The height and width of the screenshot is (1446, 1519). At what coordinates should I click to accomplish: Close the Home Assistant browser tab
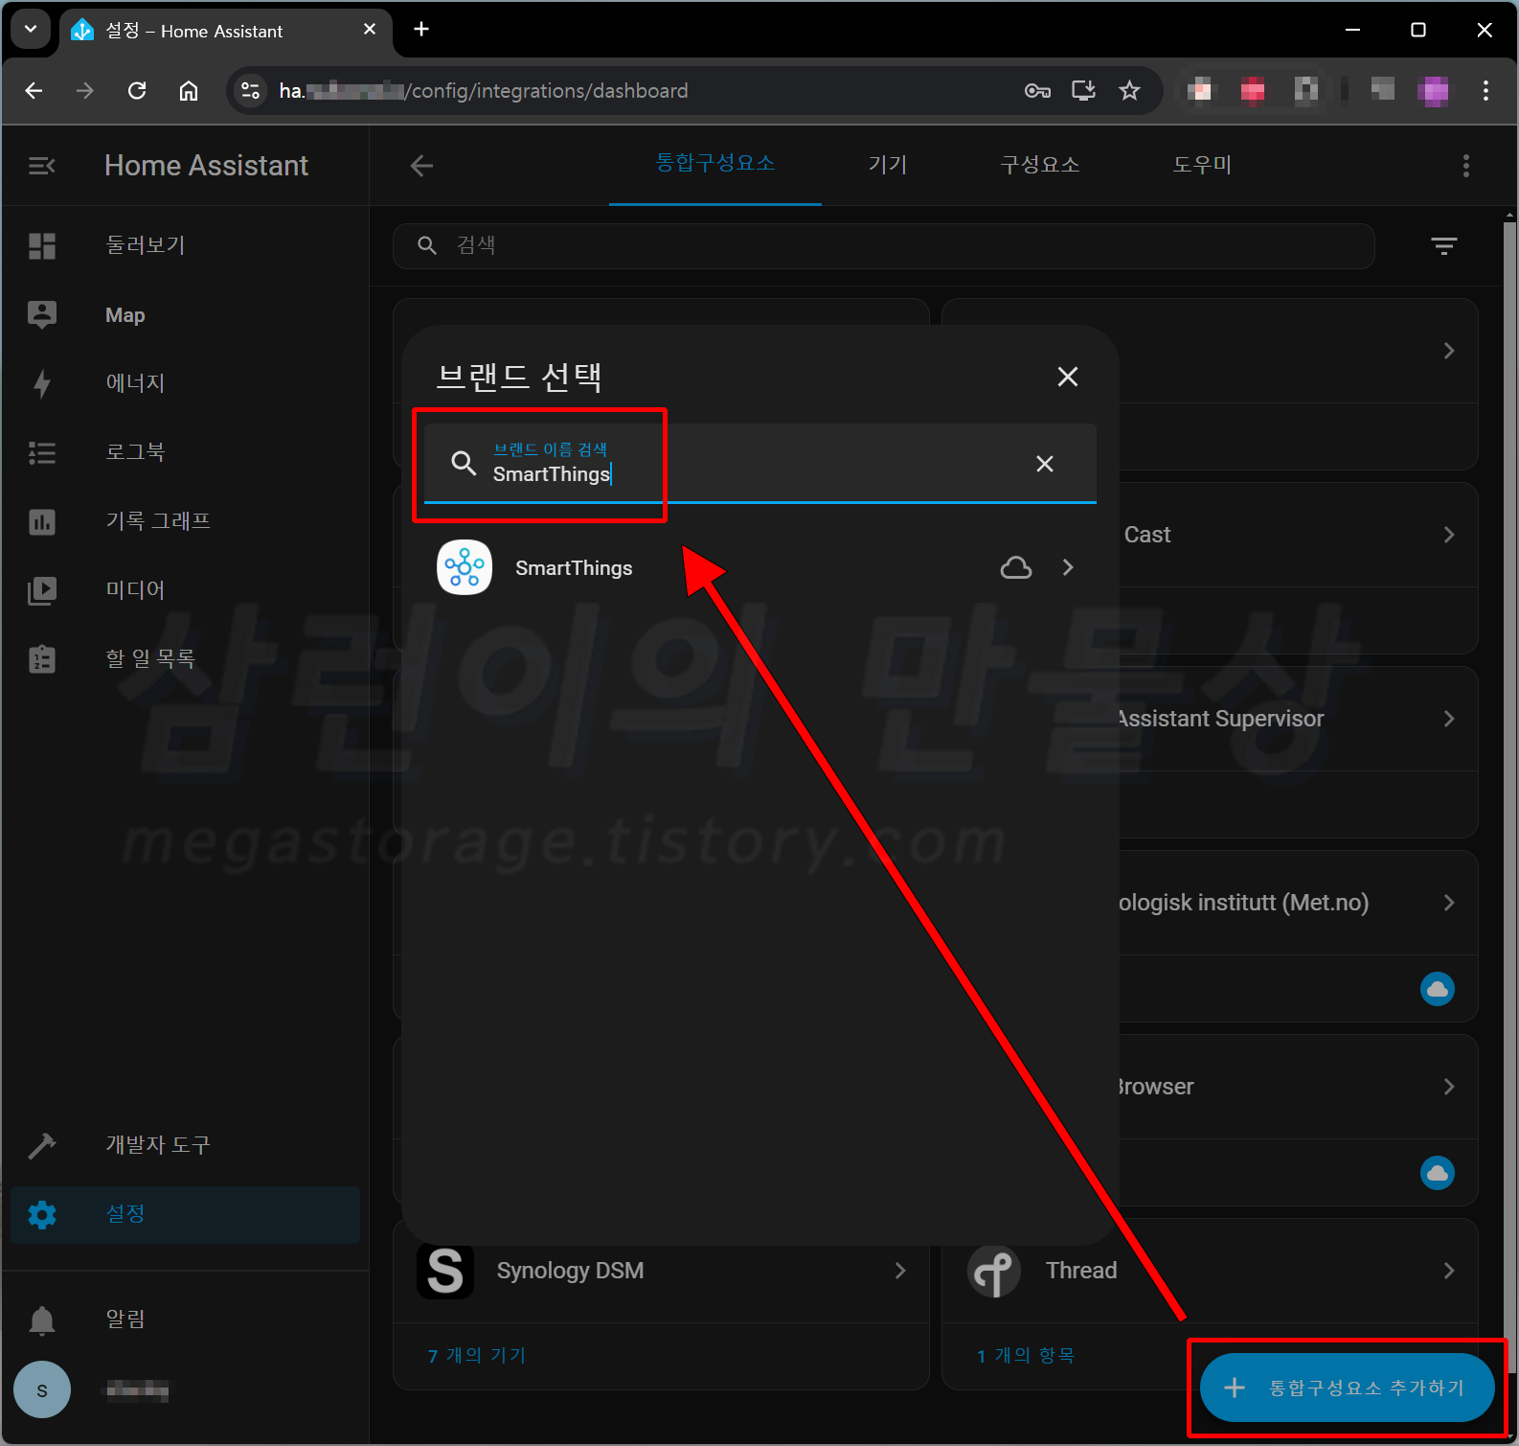(370, 30)
